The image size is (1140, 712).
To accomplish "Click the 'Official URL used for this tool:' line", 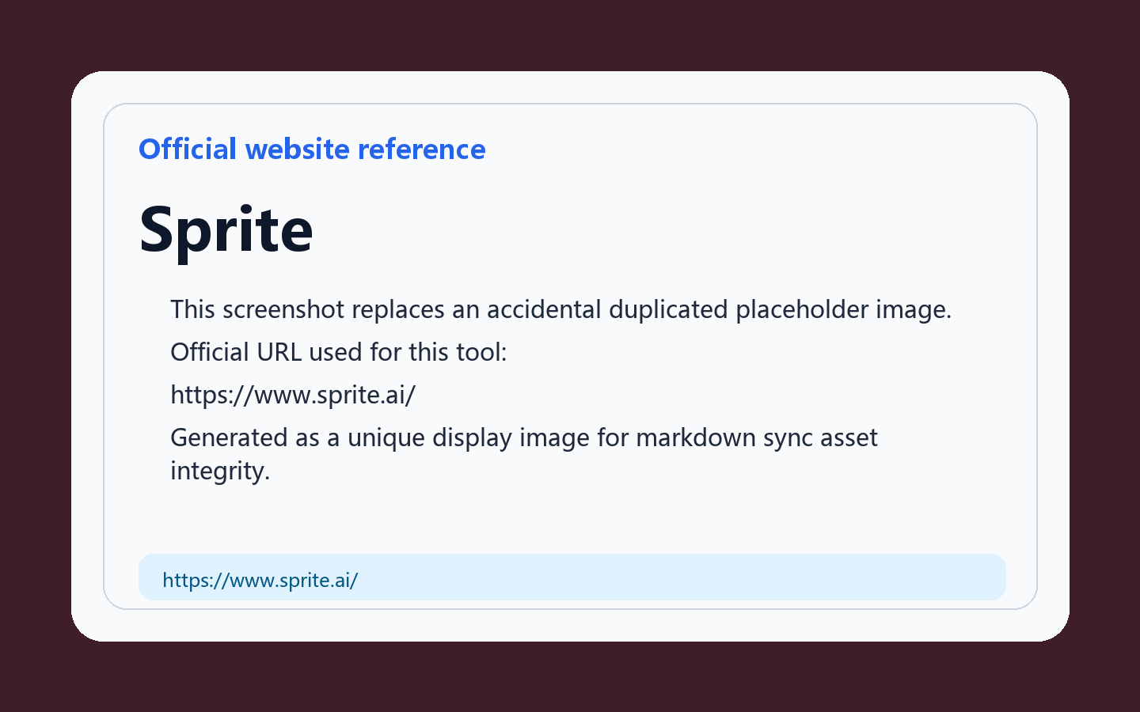I will (x=338, y=352).
